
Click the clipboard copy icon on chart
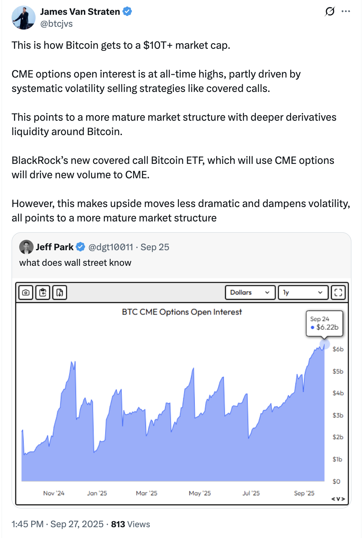coord(43,293)
